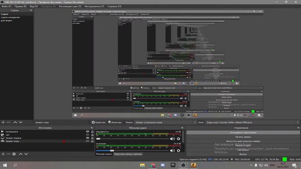
Task: Click CPU: 23.7%, 30.00 fps status
Action: [267, 159]
